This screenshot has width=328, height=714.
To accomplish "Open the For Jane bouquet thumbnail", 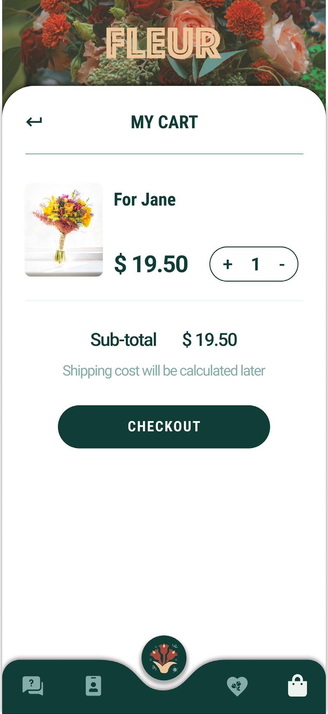I will coord(64,229).
